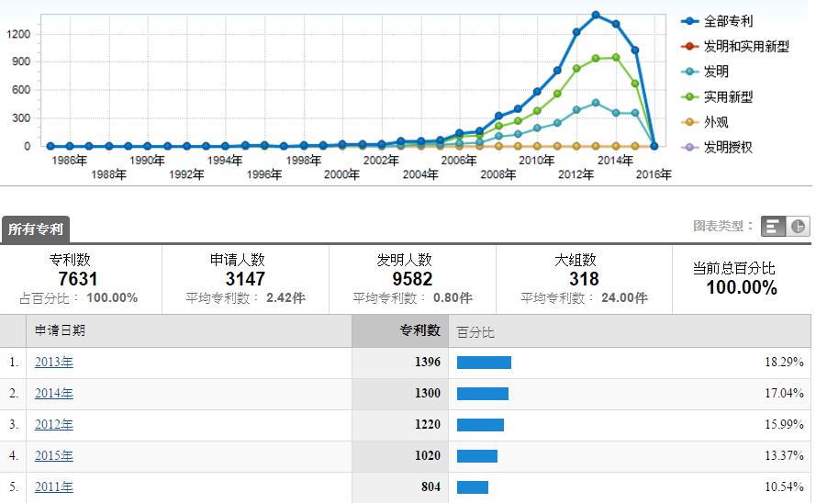The width and height of the screenshot is (816, 503).
Task: Click the 当前总百分比 100.00% value
Action: click(x=742, y=287)
